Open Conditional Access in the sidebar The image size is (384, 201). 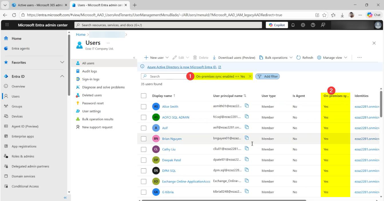25,186
